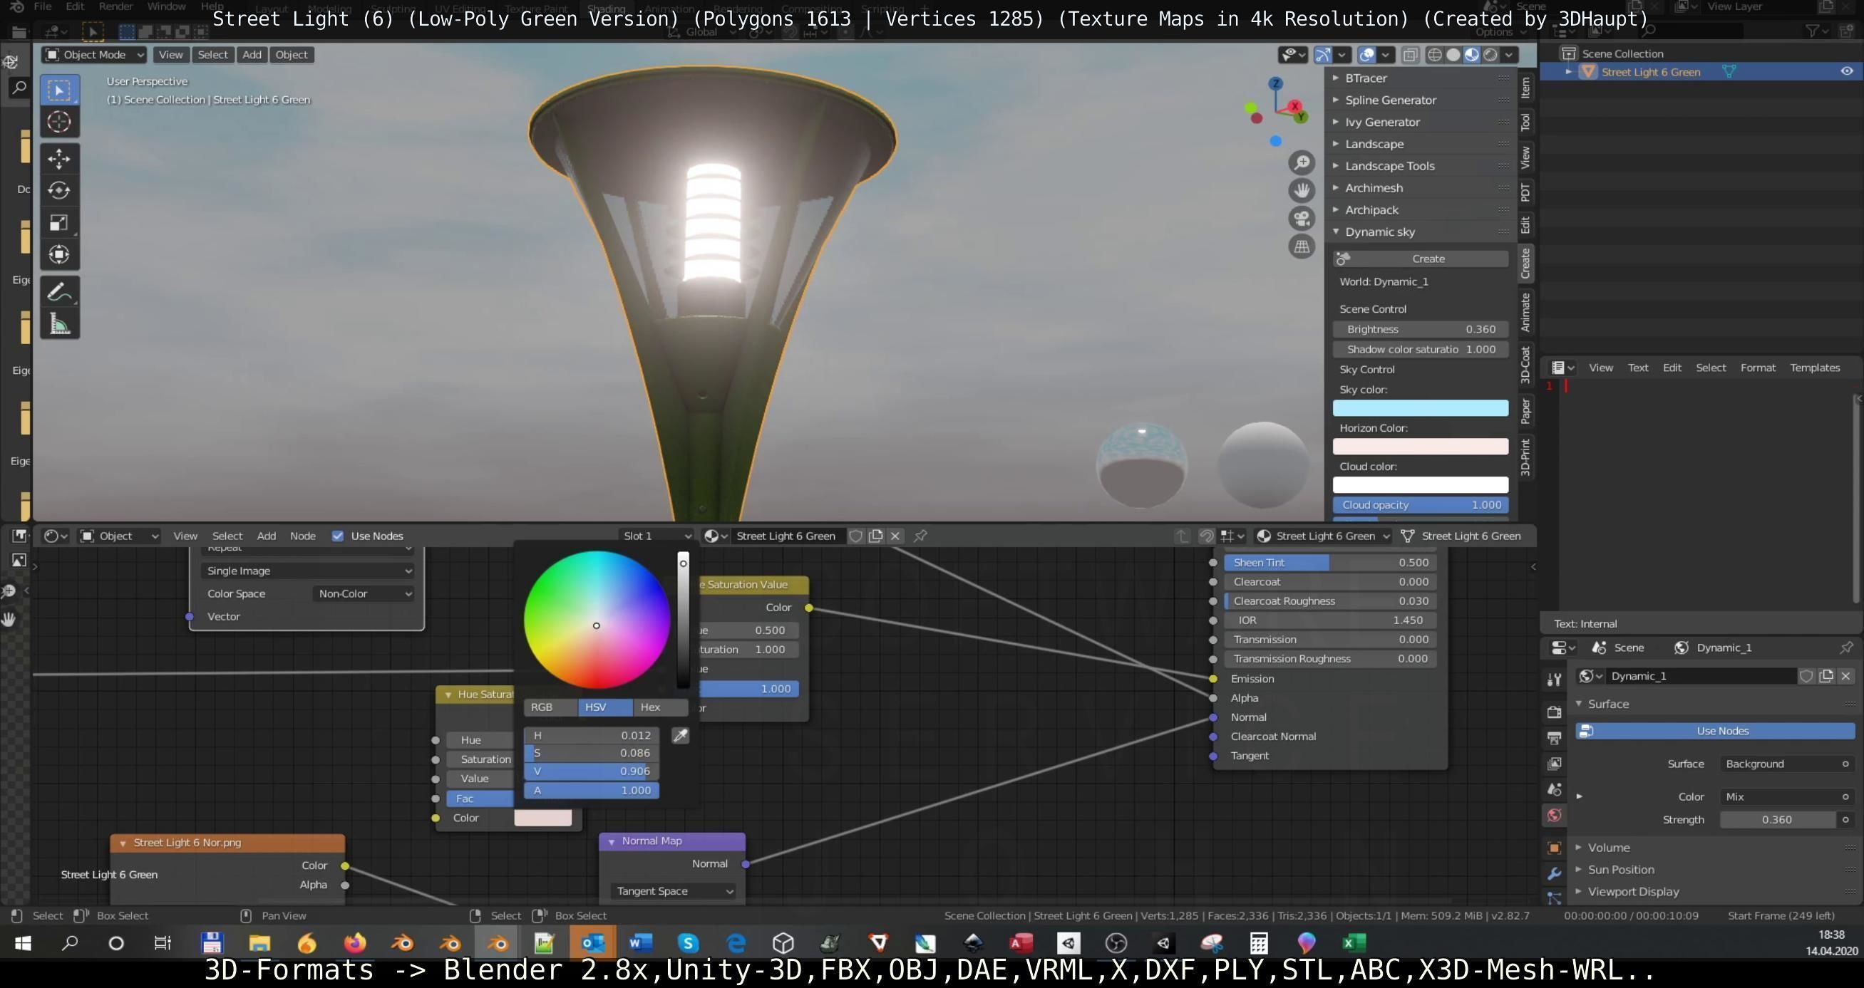The width and height of the screenshot is (1864, 988).
Task: Open the Output properties tab icon
Action: pyautogui.click(x=1554, y=738)
